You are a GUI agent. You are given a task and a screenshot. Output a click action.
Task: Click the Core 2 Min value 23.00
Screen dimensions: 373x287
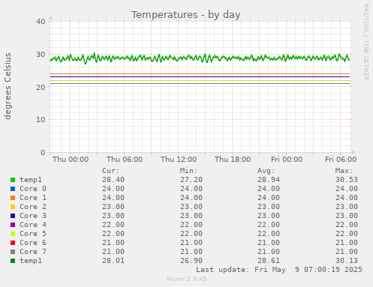(x=191, y=207)
